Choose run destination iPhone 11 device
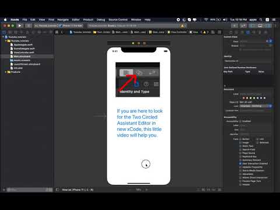 pyautogui.click(x=71, y=26)
